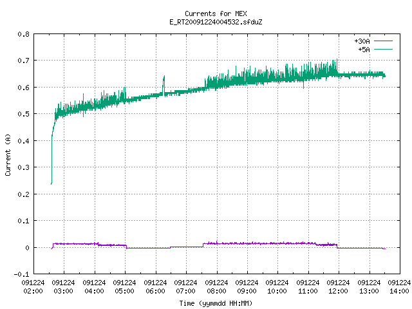Click the 0.6 y-axis tick label
This screenshot has width=412, height=309.
23,88
